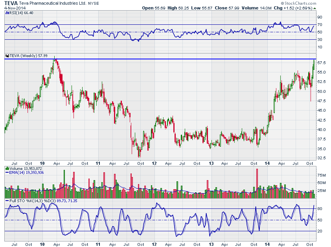
Task: Click the Close 57.99 value
Action: [x=222, y=8]
